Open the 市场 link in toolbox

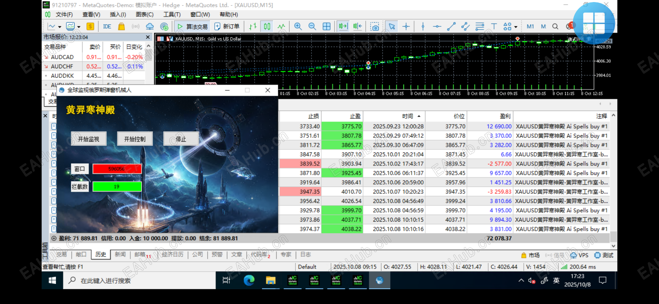pos(530,255)
